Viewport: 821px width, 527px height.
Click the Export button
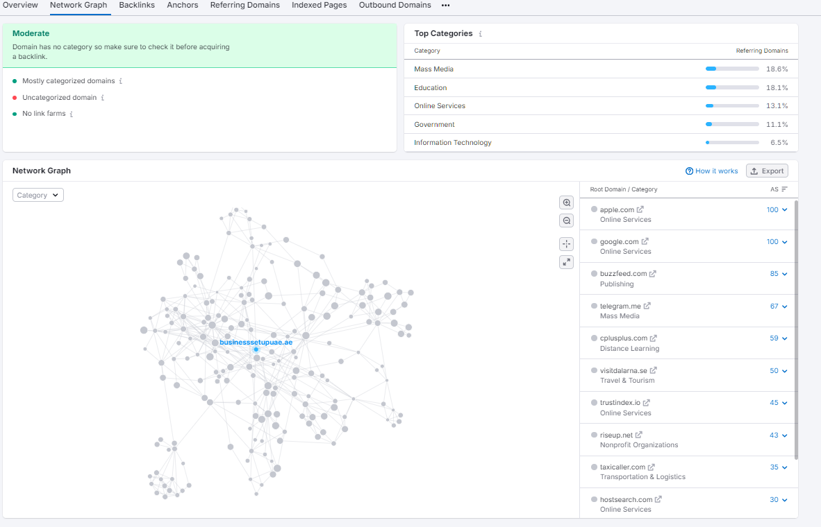point(767,171)
